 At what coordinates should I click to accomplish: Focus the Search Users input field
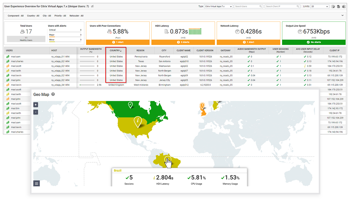[x=248, y=6]
